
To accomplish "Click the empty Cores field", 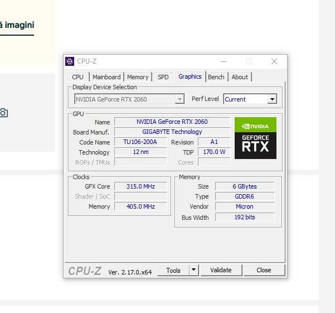I will (214, 162).
